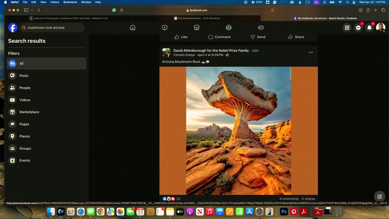Open the Gaming icon in top bar

(261, 28)
